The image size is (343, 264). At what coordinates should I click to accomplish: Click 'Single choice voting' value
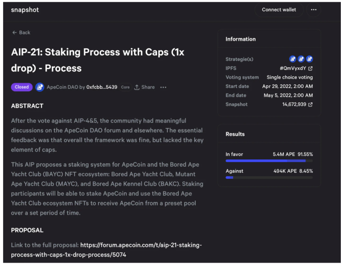pyautogui.click(x=290, y=77)
